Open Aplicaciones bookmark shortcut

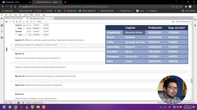[x=8, y=11]
